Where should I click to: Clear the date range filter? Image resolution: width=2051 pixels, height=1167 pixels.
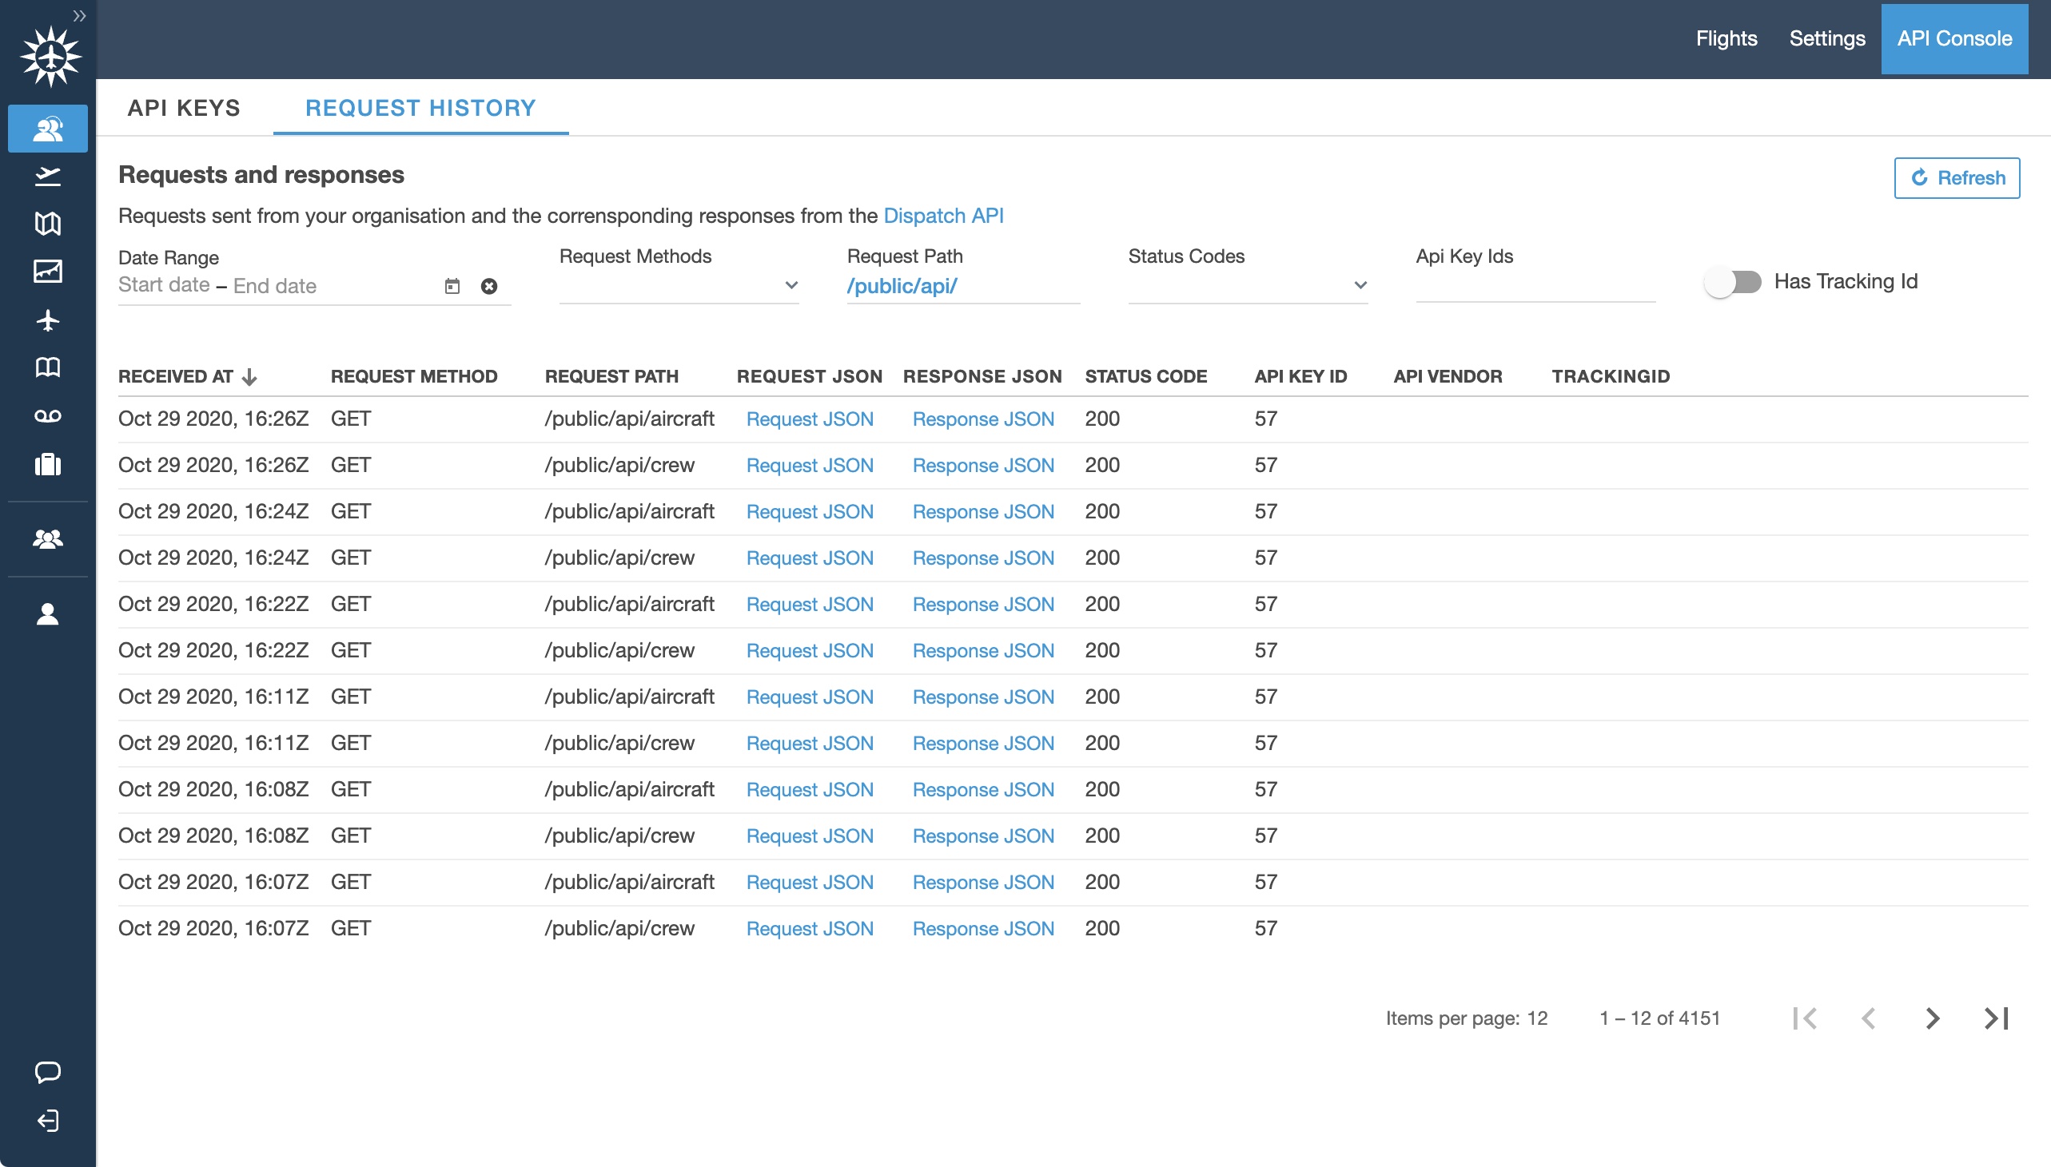click(489, 286)
